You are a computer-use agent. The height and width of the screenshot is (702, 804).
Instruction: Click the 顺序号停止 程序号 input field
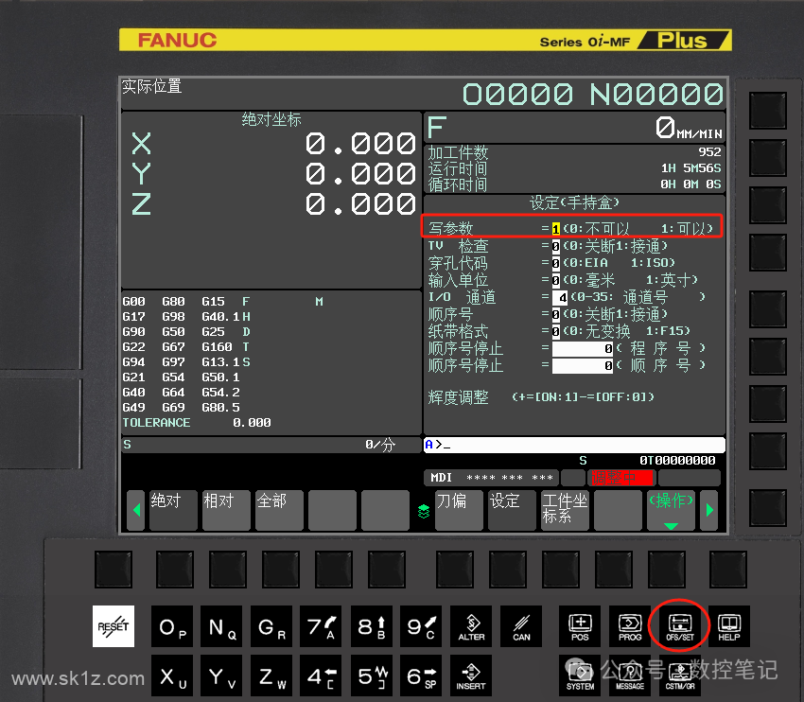click(583, 349)
